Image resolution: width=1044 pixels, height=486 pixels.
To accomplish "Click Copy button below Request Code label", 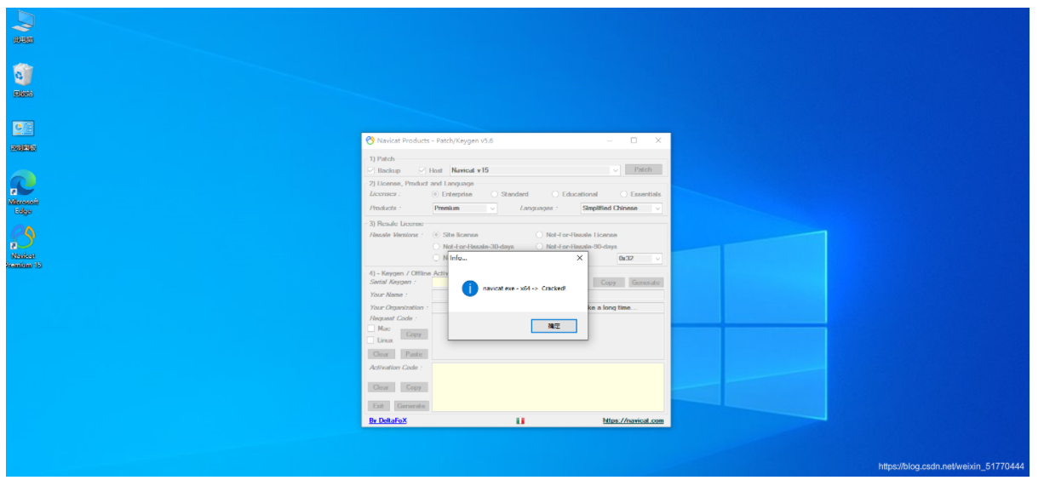I will pos(414,334).
